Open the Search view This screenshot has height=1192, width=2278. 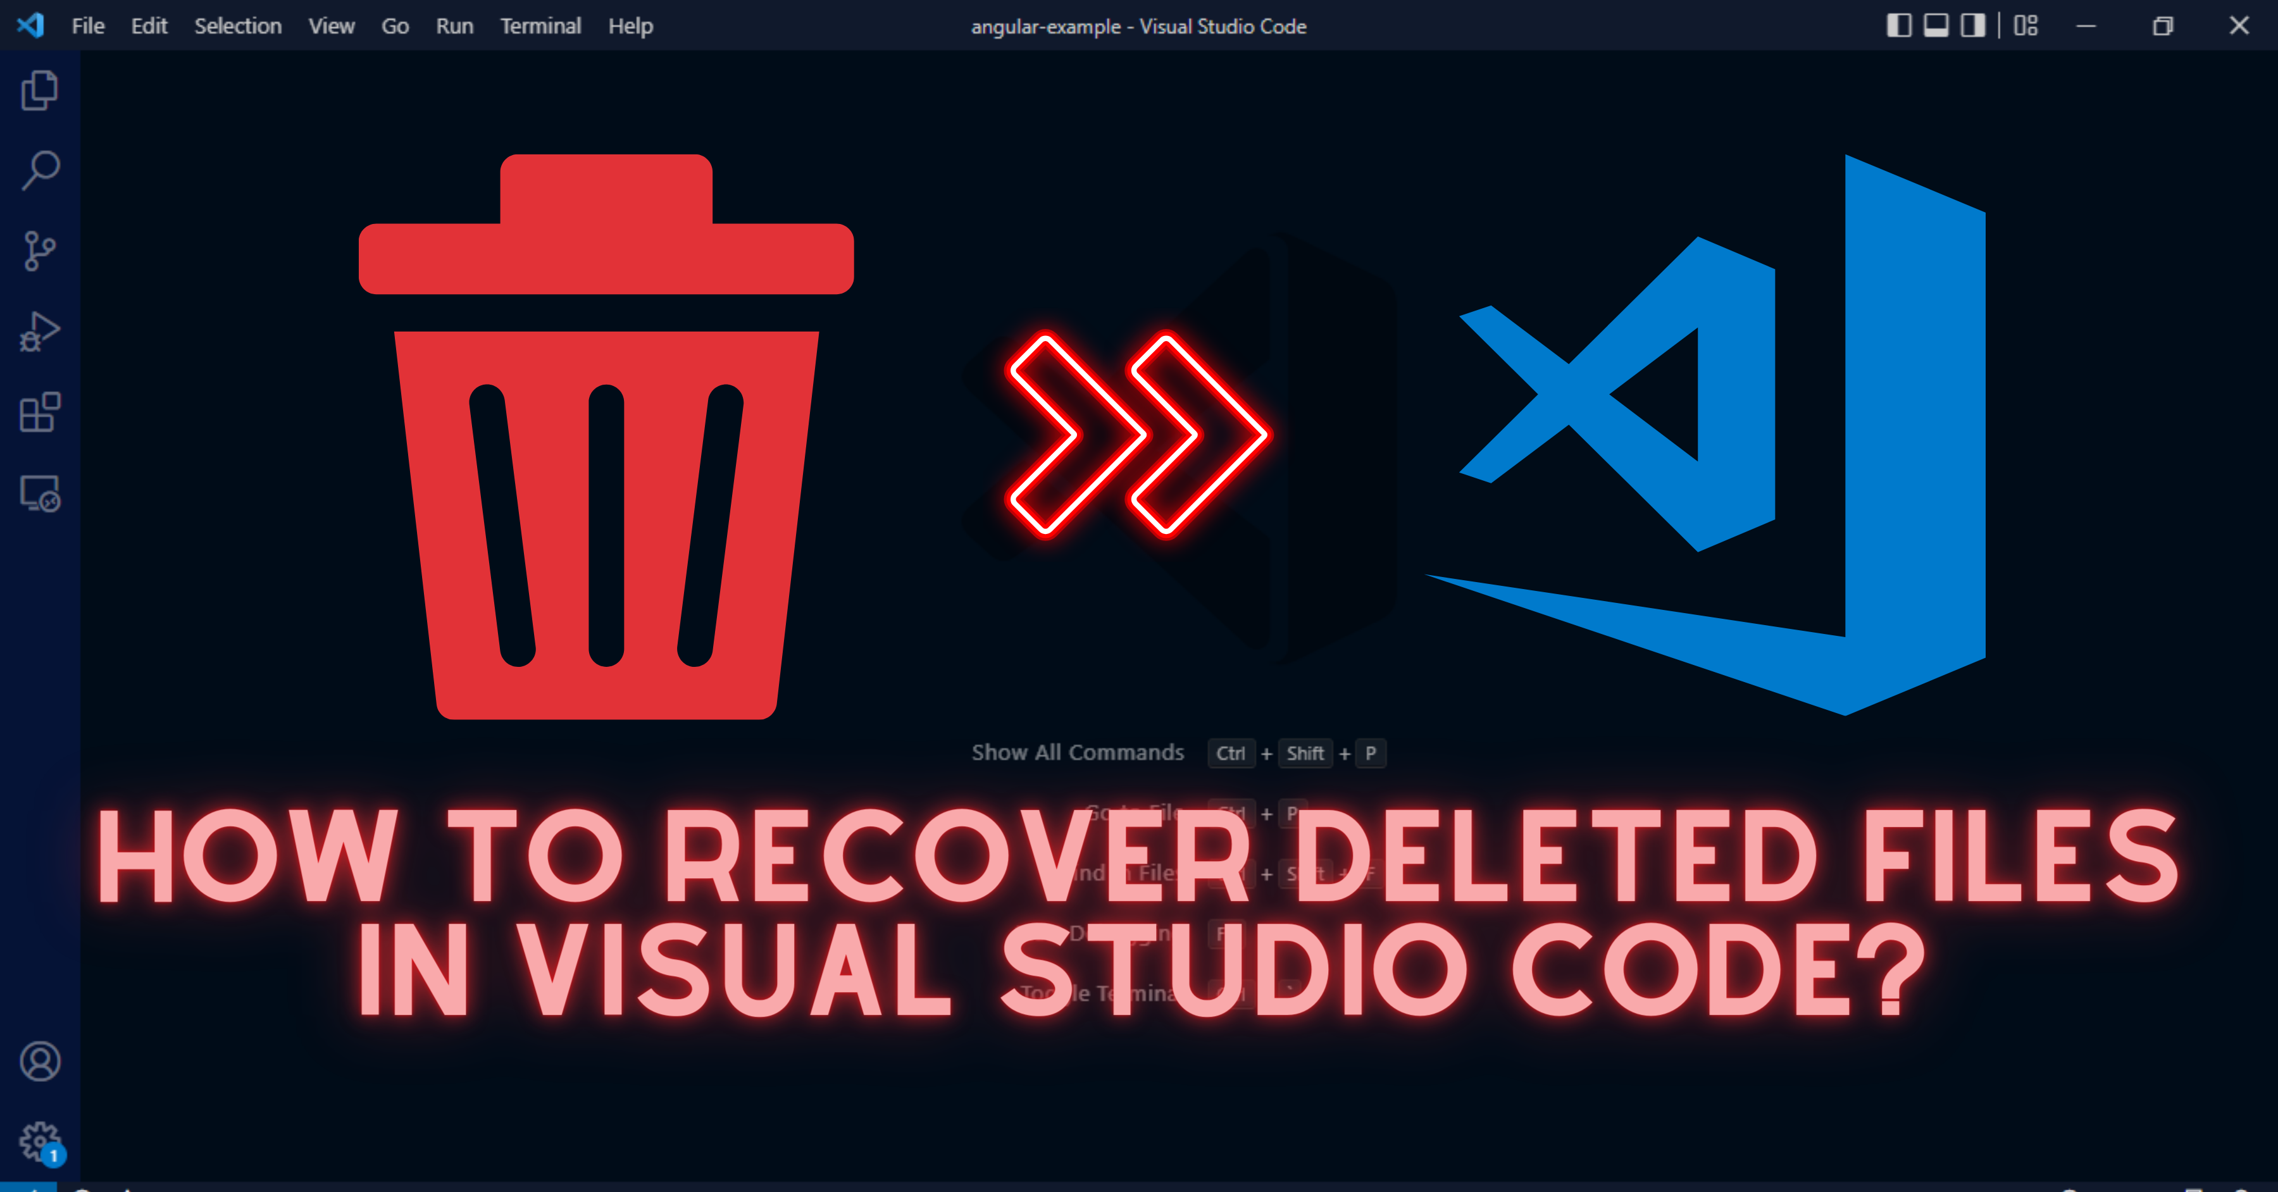[x=40, y=168]
